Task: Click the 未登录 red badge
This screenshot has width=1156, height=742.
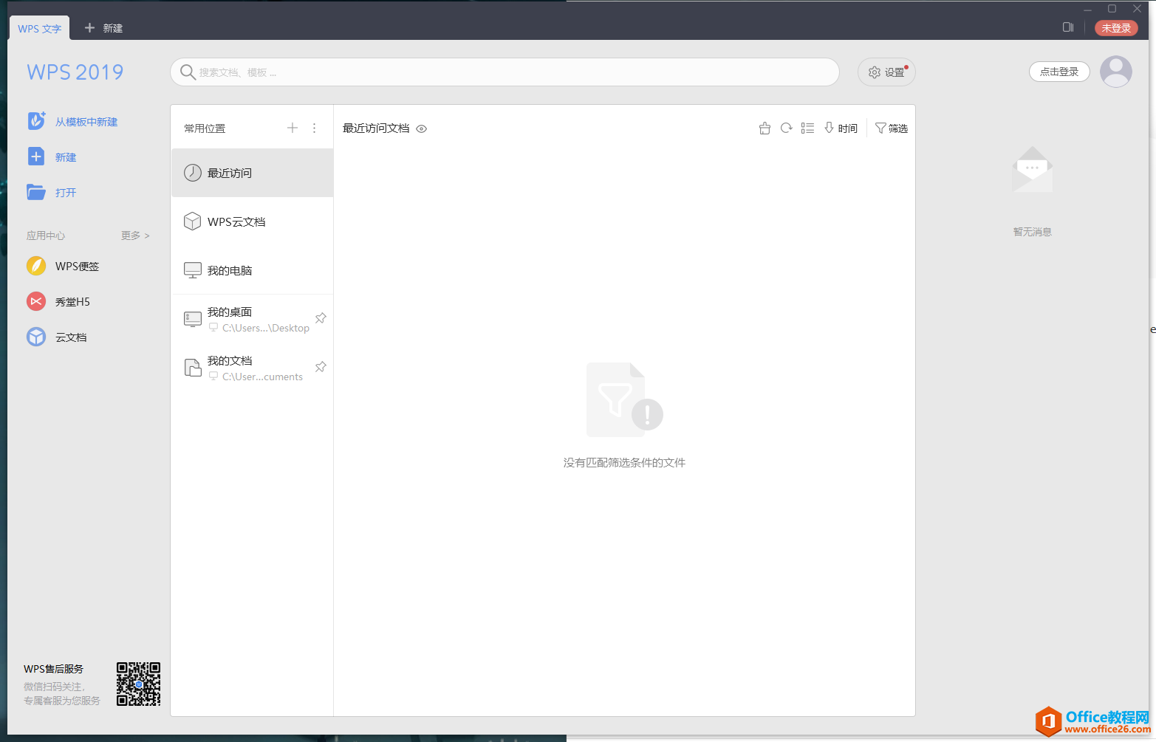Action: tap(1116, 28)
